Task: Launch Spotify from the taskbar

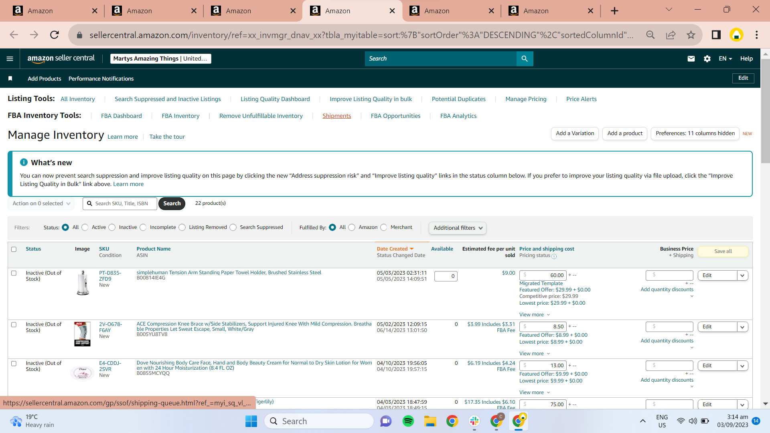Action: (408, 421)
